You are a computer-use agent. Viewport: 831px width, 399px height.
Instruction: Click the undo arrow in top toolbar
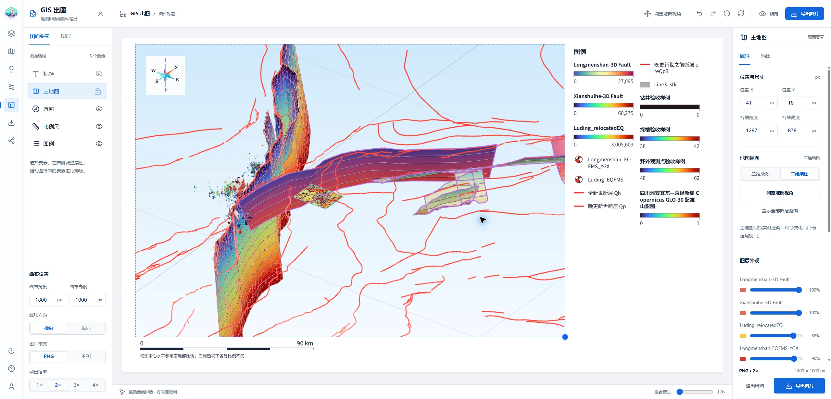pyautogui.click(x=699, y=14)
